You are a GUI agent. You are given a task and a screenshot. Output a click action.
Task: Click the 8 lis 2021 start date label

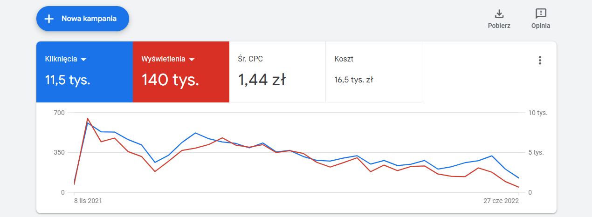click(88, 201)
